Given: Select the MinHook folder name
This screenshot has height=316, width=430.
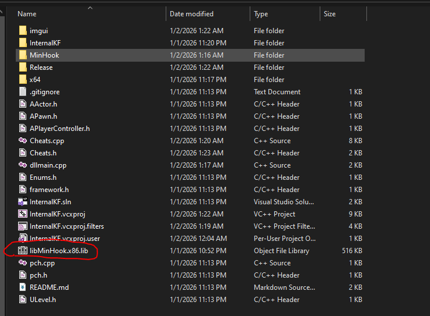Looking at the screenshot, I should 44,55.
